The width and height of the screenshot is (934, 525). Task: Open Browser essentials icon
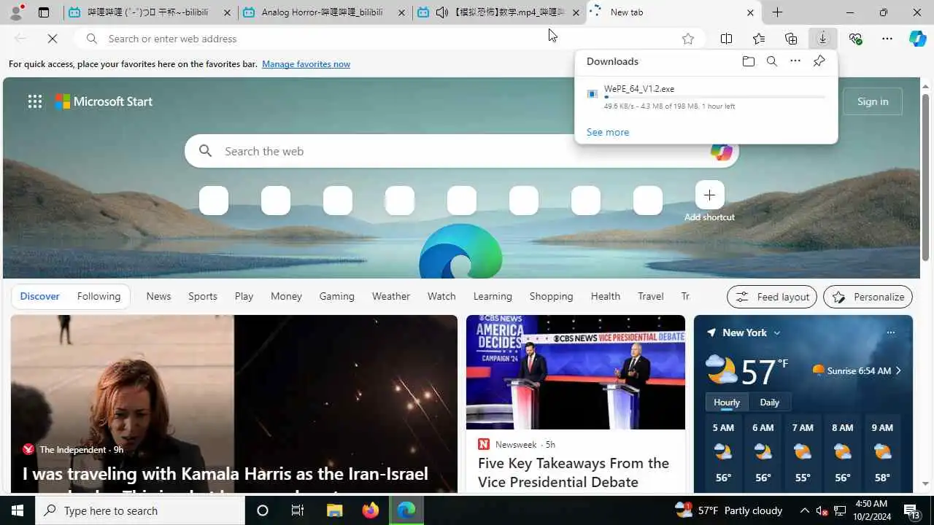[x=855, y=39]
